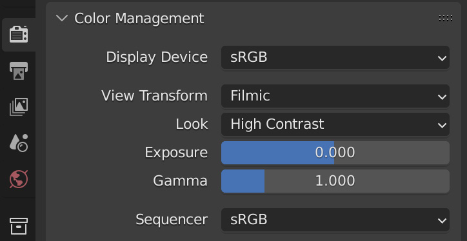
Task: Click the Exposure value 0.000
Action: 335,153
